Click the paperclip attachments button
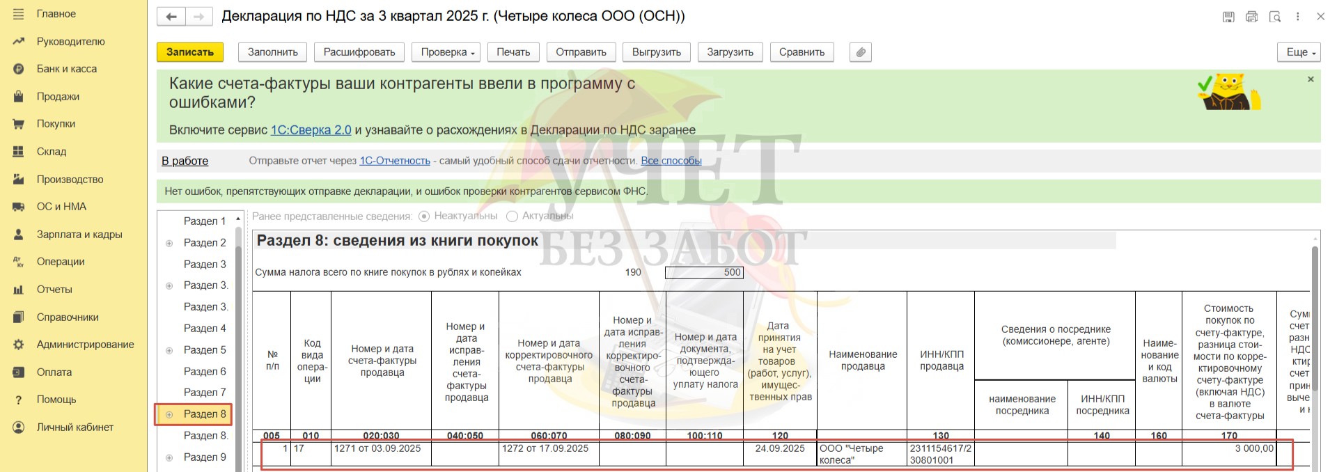The width and height of the screenshot is (1337, 472). (861, 52)
